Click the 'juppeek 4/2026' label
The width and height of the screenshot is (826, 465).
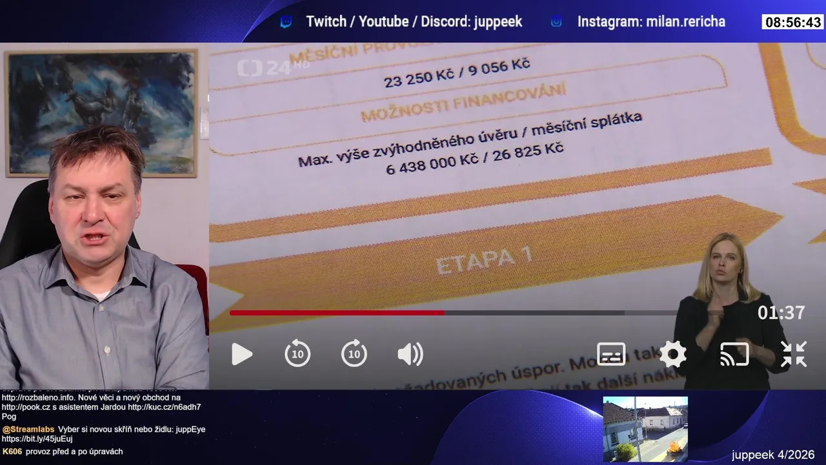[773, 455]
